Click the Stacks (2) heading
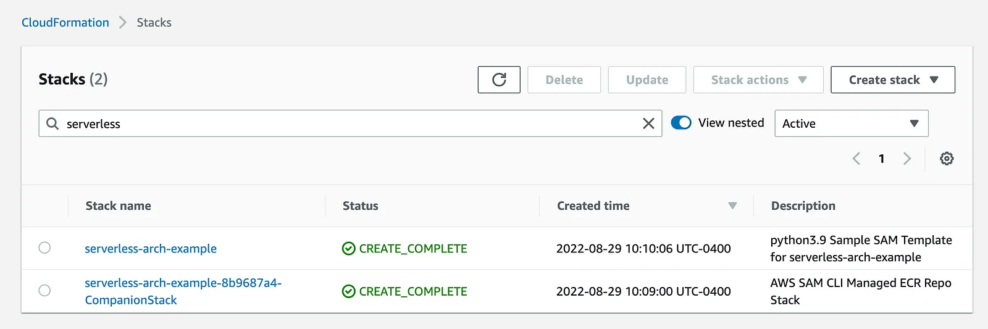Image resolution: width=988 pixels, height=329 pixels. pos(73,79)
